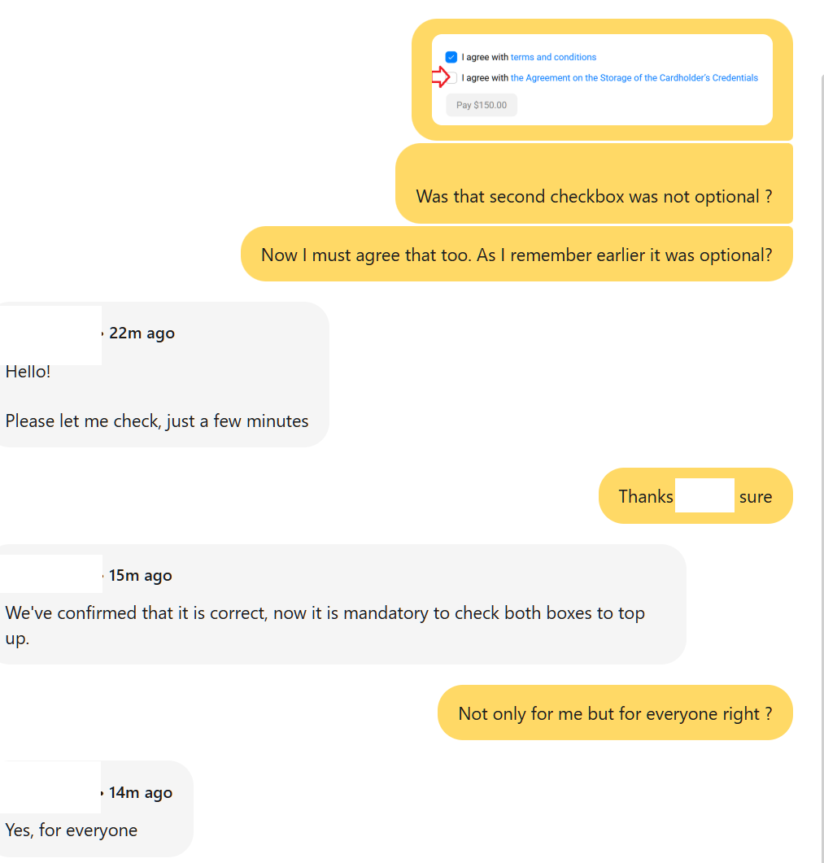Image resolution: width=824 pixels, height=863 pixels.
Task: Select the 'Yes, for everyone' reply
Action: tap(72, 830)
